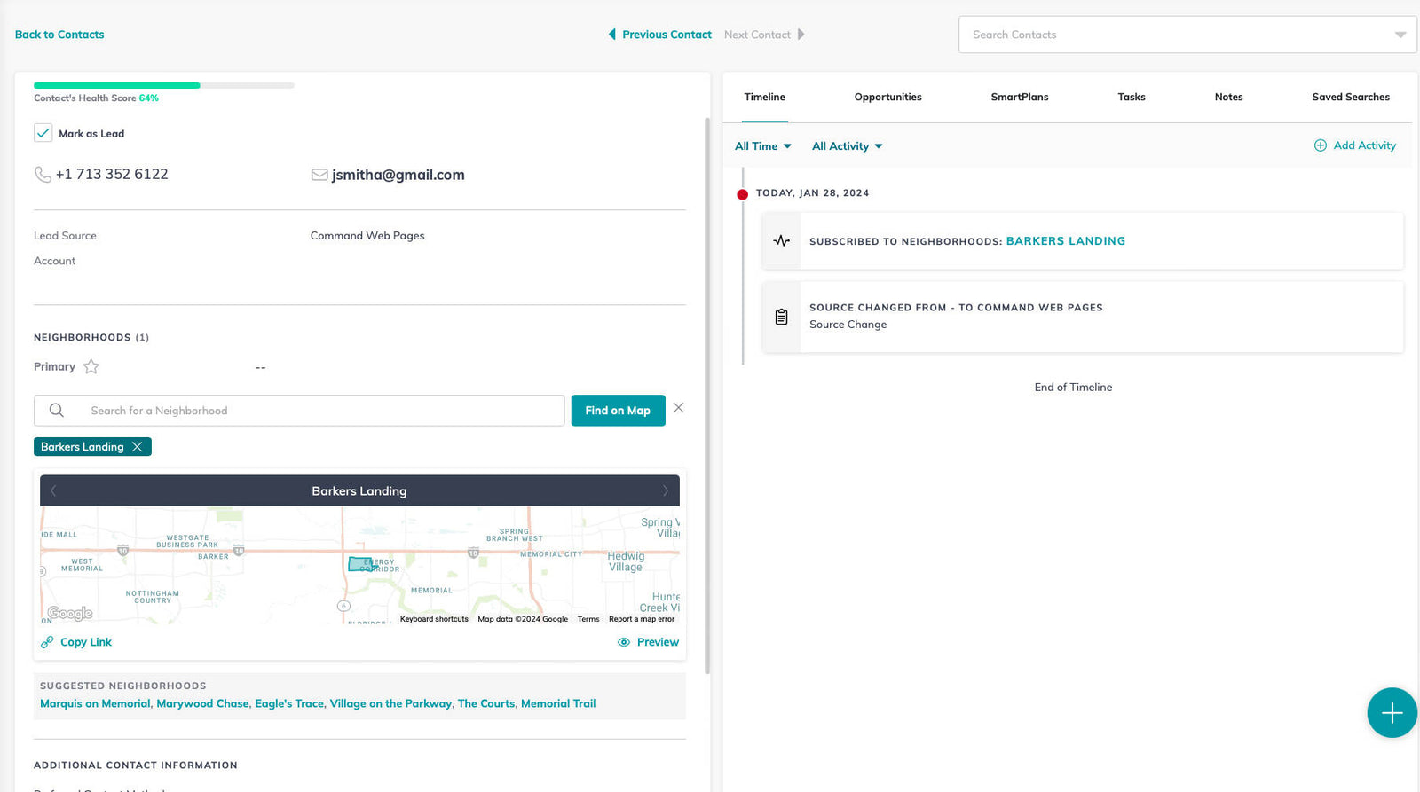Expand the All Activity filter dropdown
This screenshot has width=1420, height=792.
pos(847,146)
